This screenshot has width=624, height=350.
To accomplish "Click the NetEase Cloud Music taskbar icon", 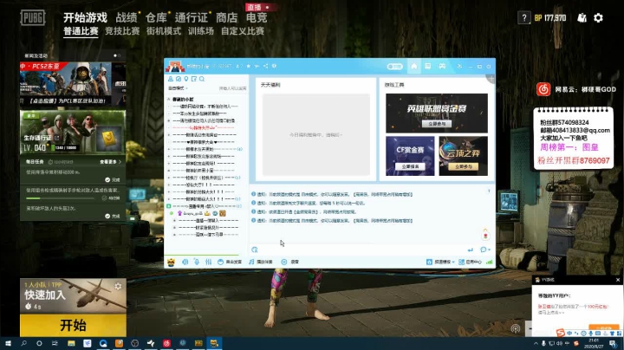I will coord(166,343).
